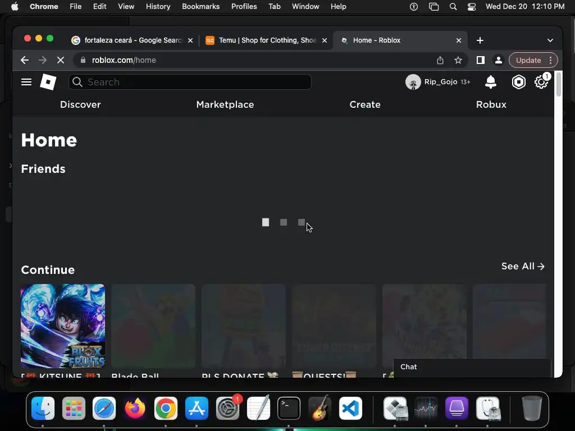
Task: Open the History menu
Action: [158, 7]
